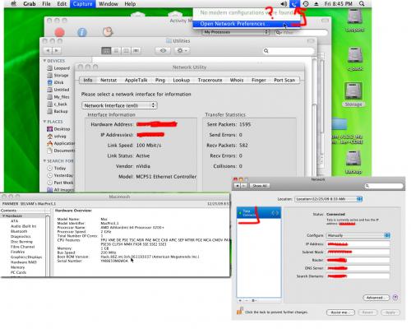Click Advanced button in Network preferences

tap(376, 298)
